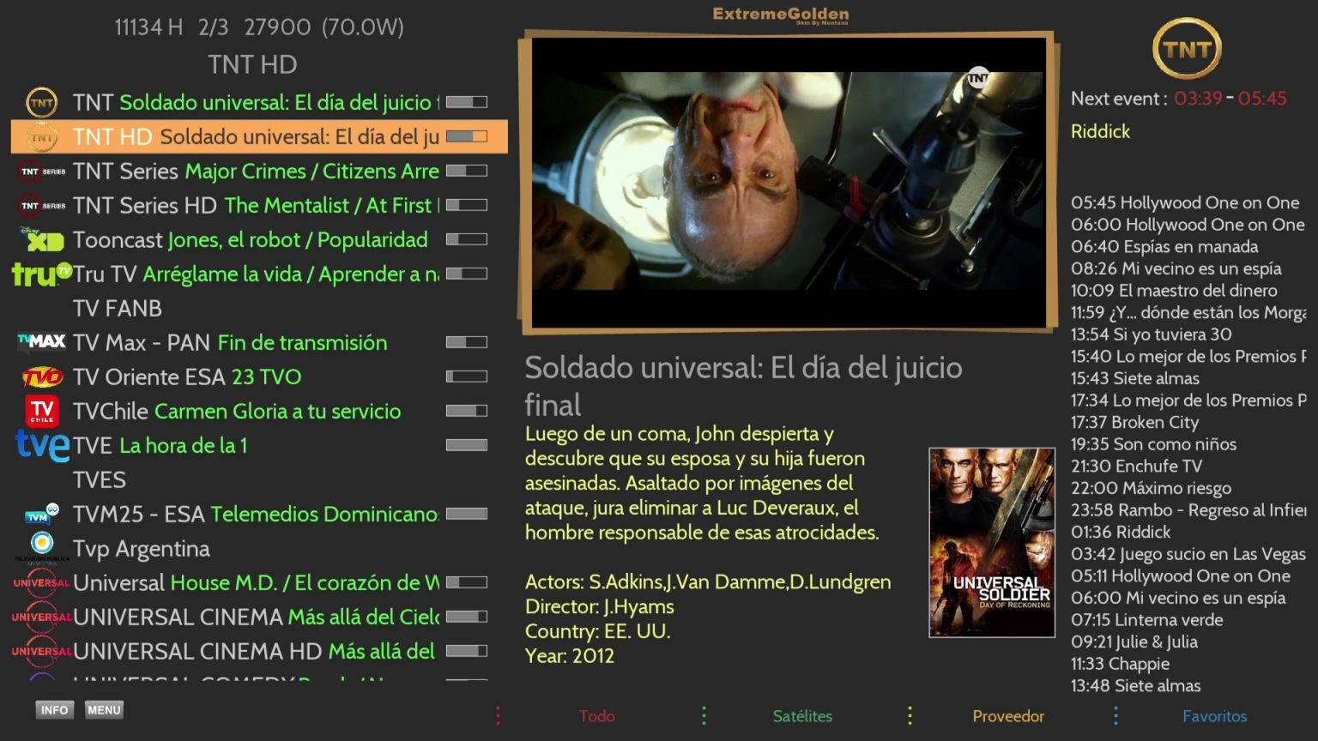Select the Universal House M.D. row
Screen dimensions: 1318x741
[258, 583]
